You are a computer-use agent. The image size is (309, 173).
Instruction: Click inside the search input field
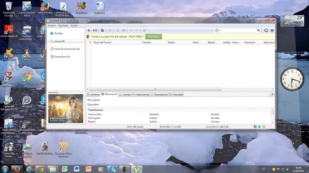coord(239,30)
